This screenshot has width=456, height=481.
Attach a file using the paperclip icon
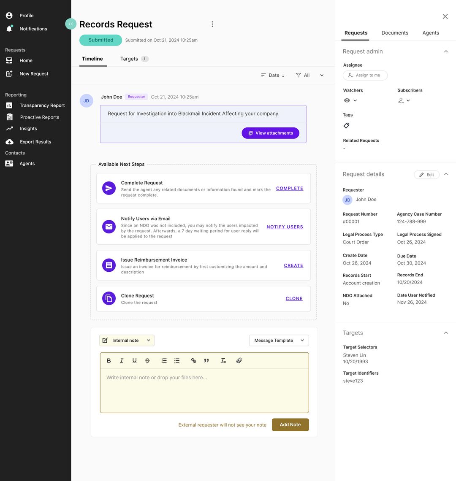click(239, 360)
